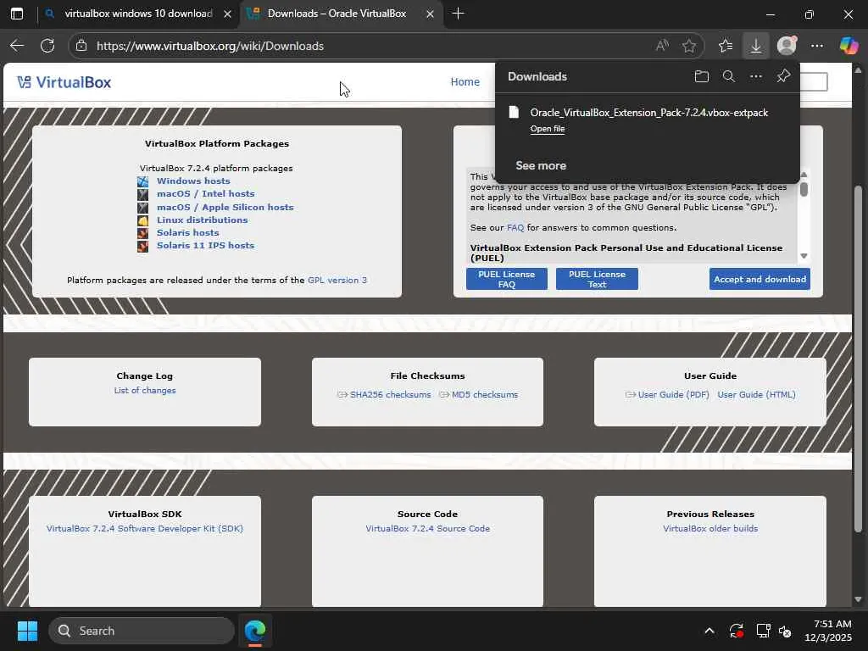The width and height of the screenshot is (868, 651).
Task: Open Solaris hosts link
Action: point(187,232)
